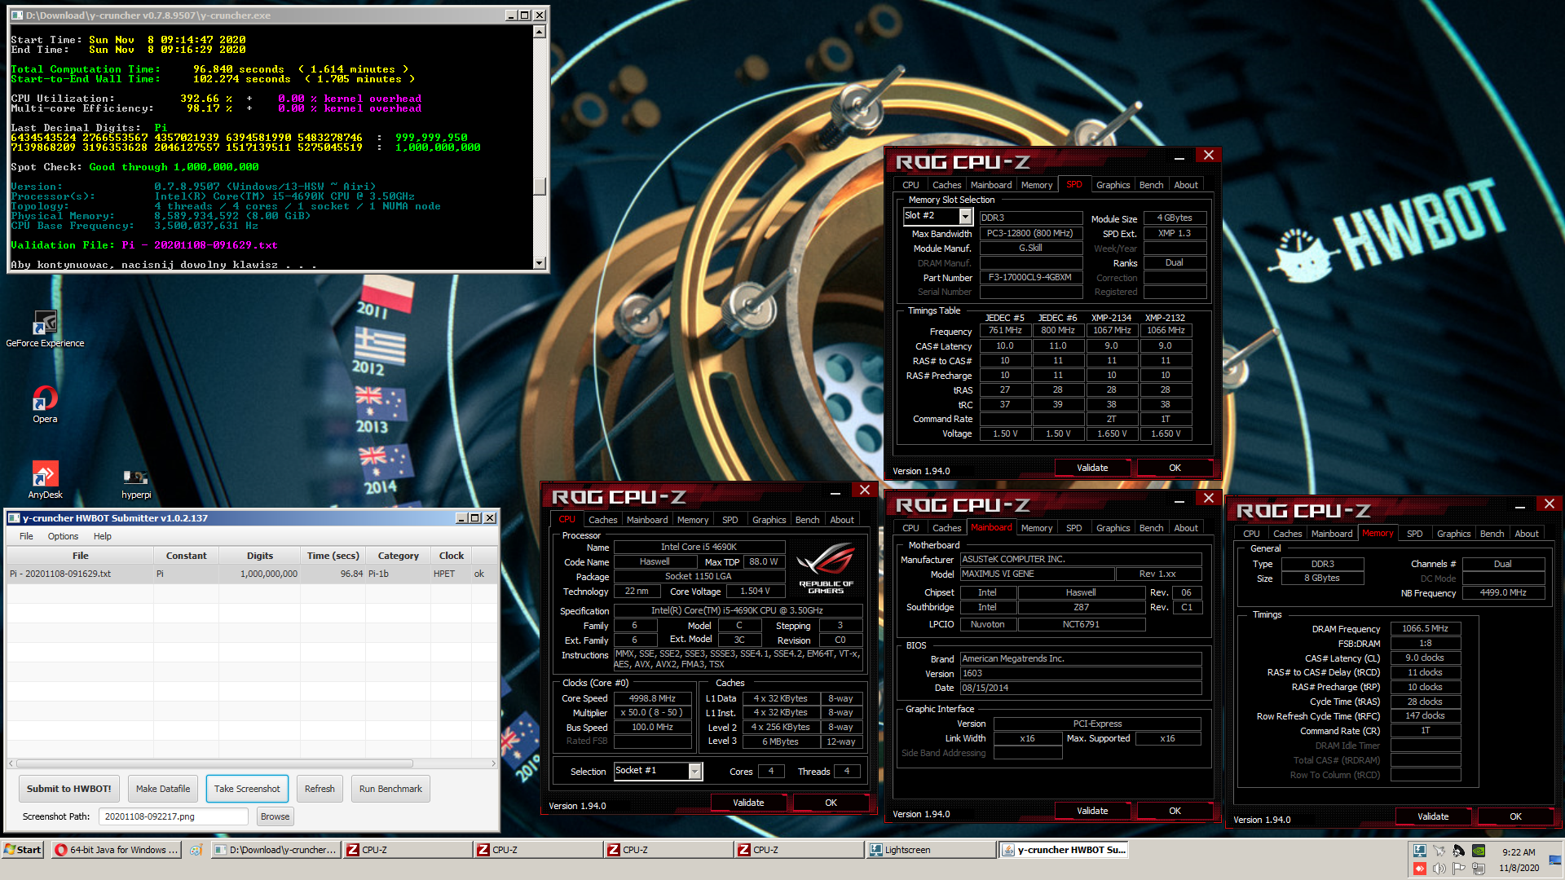
Task: Click the Take Screenshot button
Action: [x=247, y=789]
